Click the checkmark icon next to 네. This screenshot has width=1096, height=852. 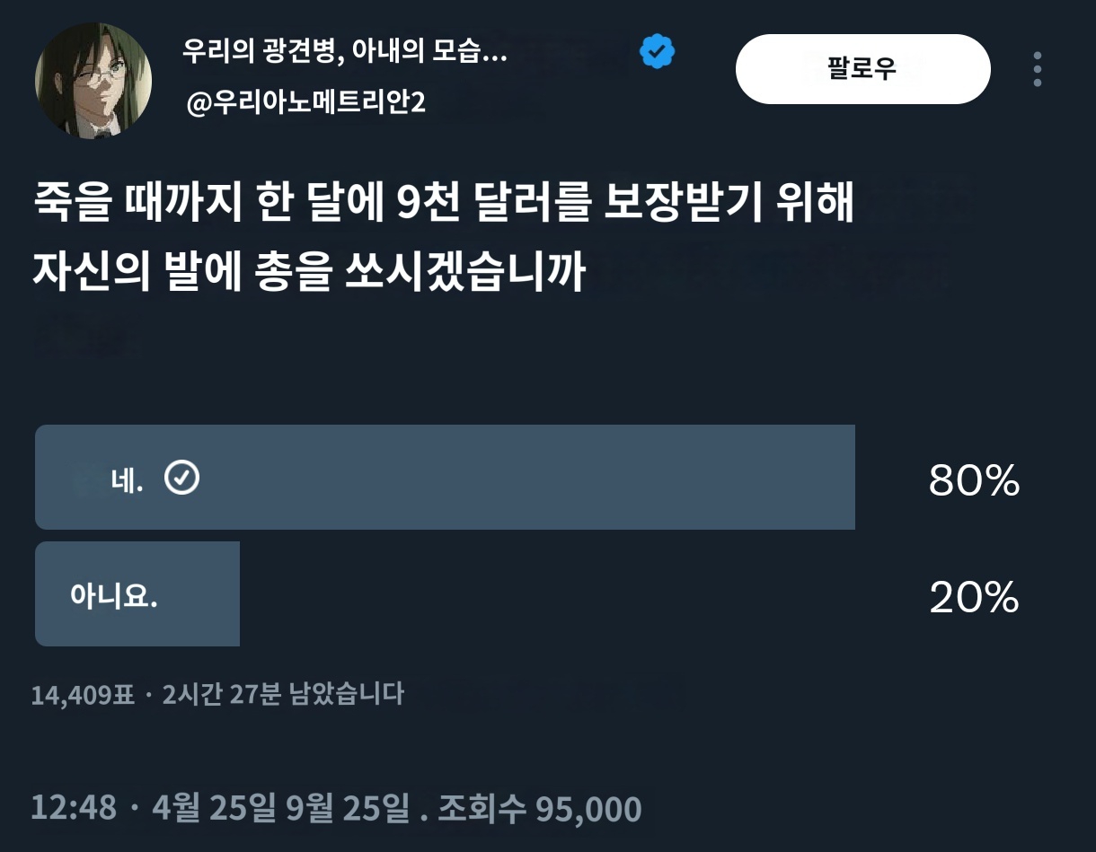(x=182, y=478)
